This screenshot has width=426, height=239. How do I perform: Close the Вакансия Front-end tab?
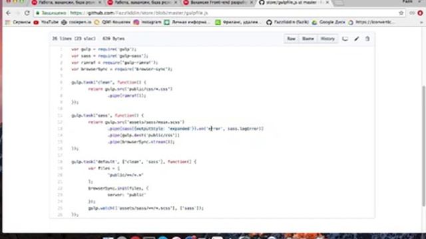pos(252,3)
